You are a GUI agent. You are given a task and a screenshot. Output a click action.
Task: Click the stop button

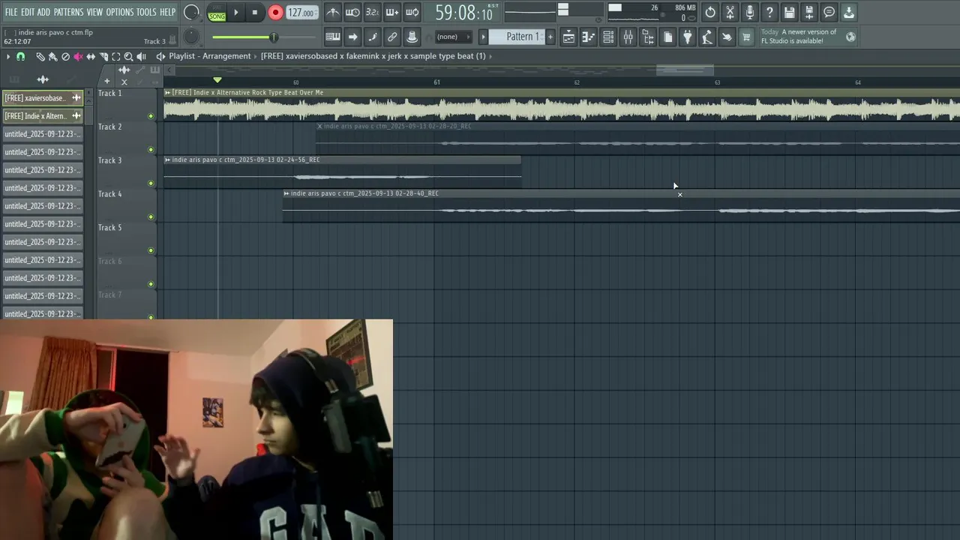pos(255,13)
